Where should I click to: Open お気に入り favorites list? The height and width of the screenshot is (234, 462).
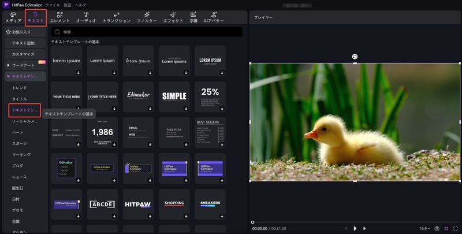point(25,32)
